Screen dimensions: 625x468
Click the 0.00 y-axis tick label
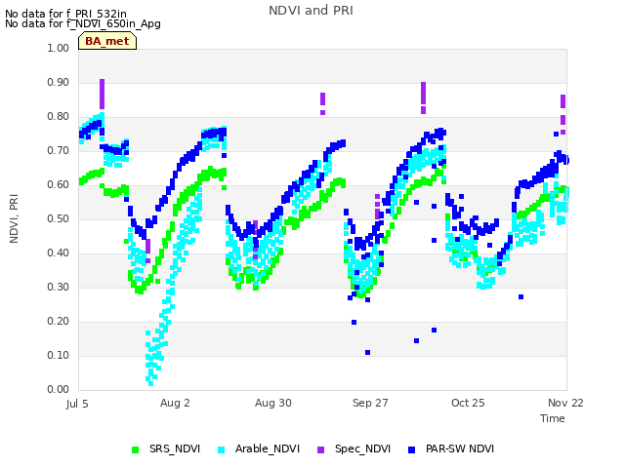[x=59, y=390]
